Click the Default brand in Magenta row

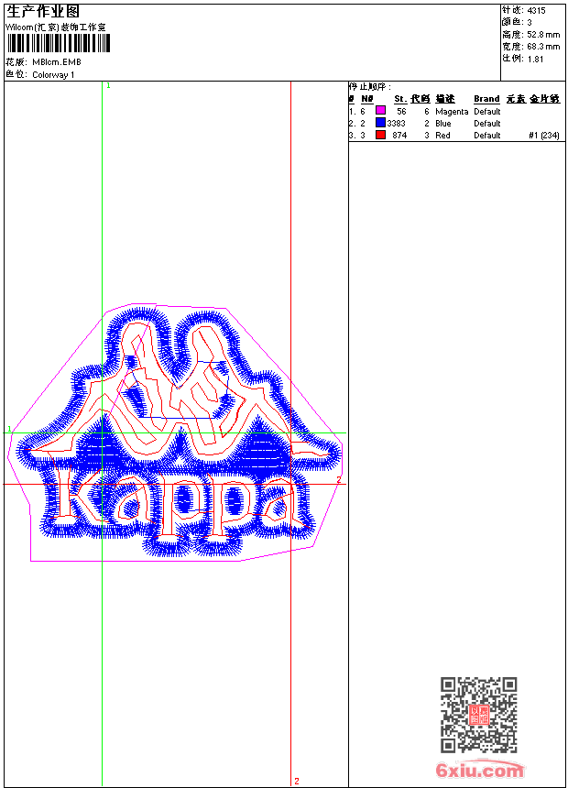click(487, 112)
